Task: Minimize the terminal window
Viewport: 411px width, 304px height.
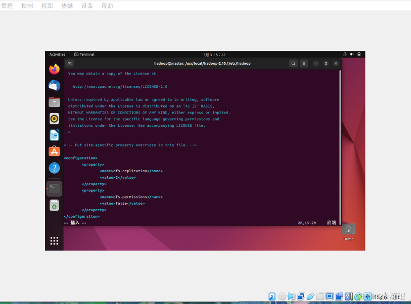Action: coord(316,63)
